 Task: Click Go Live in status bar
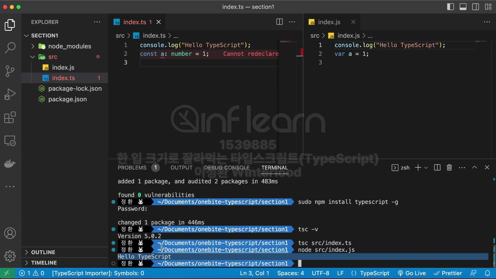click(412, 273)
